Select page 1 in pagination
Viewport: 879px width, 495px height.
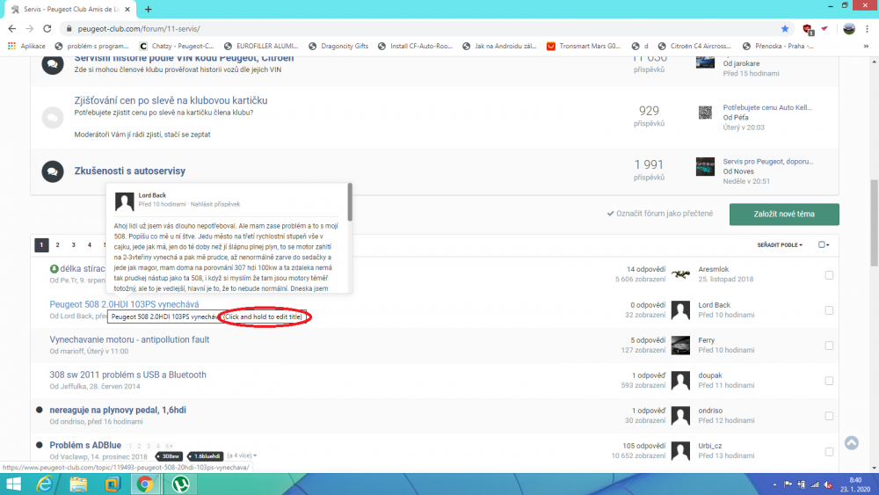click(41, 245)
